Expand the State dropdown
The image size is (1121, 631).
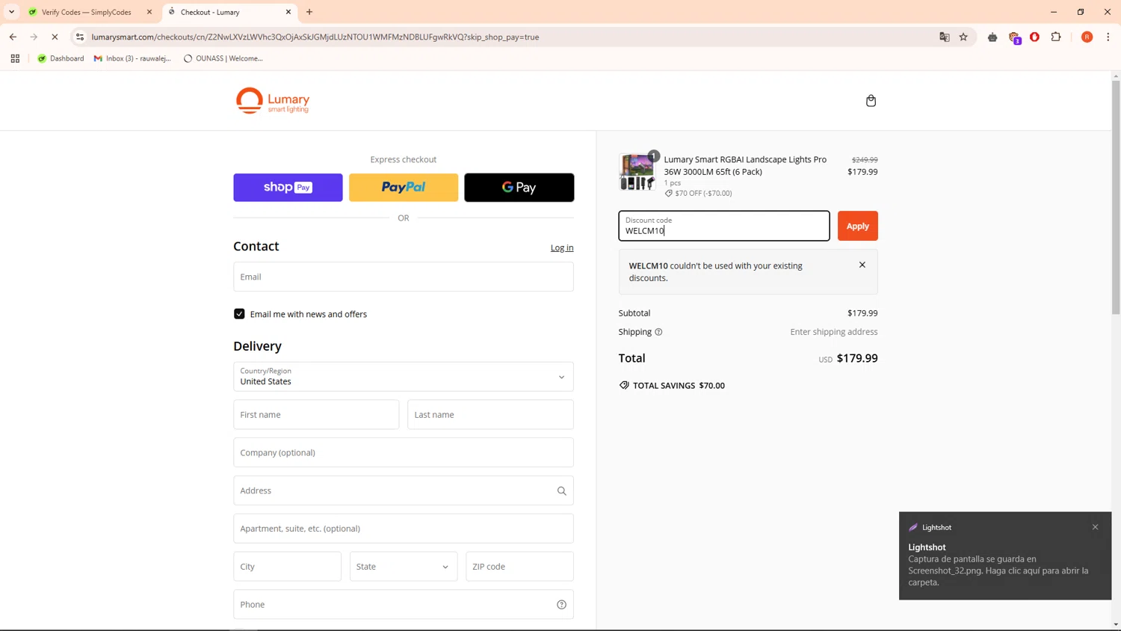(404, 567)
